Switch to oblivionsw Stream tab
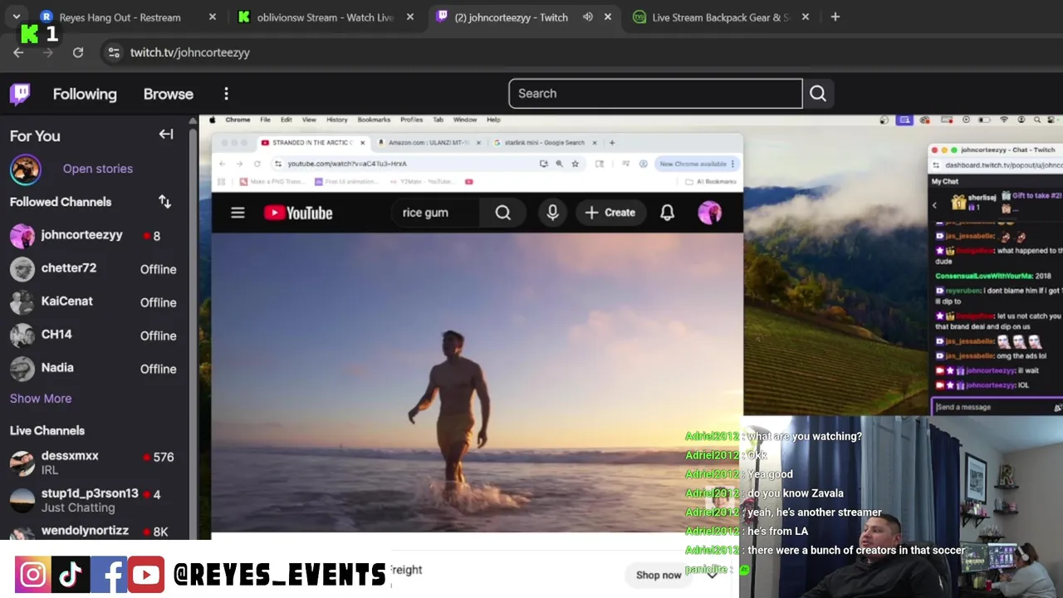 coord(326,17)
